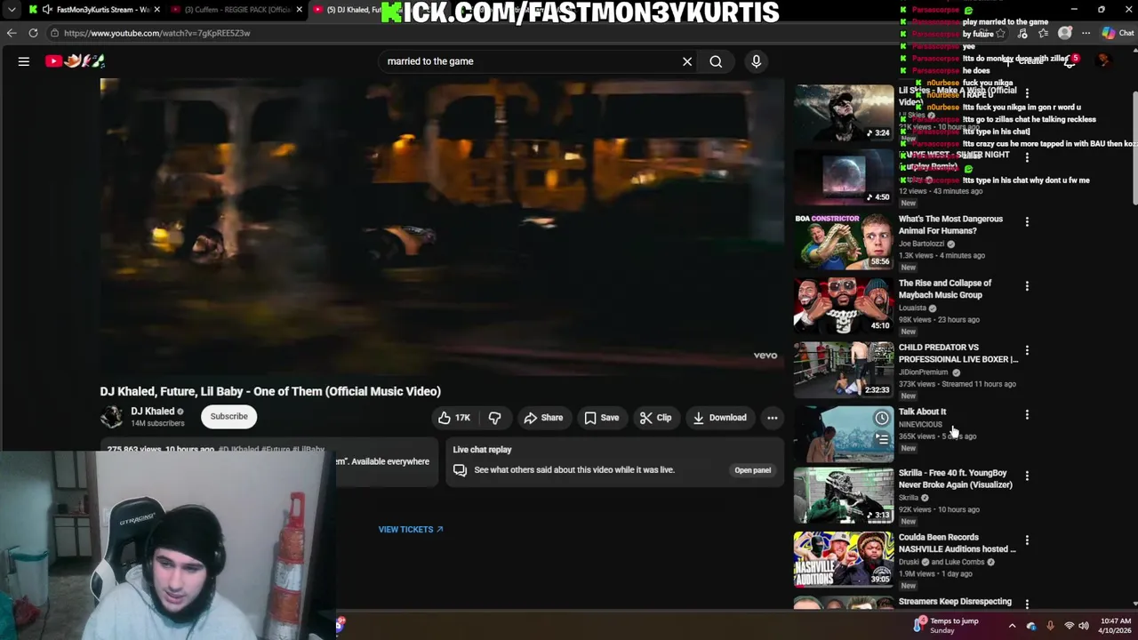
Task: Open Lil Skies Make A Wish thumbnail
Action: [844, 112]
